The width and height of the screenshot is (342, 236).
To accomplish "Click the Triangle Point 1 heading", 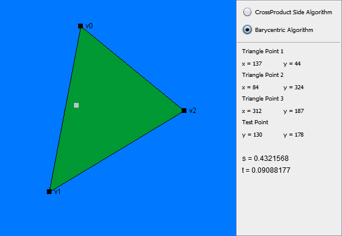I will click(x=263, y=51).
